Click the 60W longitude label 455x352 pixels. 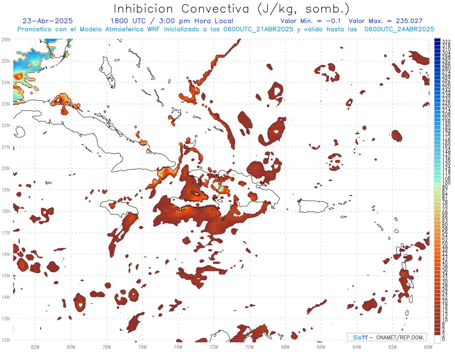pyautogui.click(x=428, y=347)
